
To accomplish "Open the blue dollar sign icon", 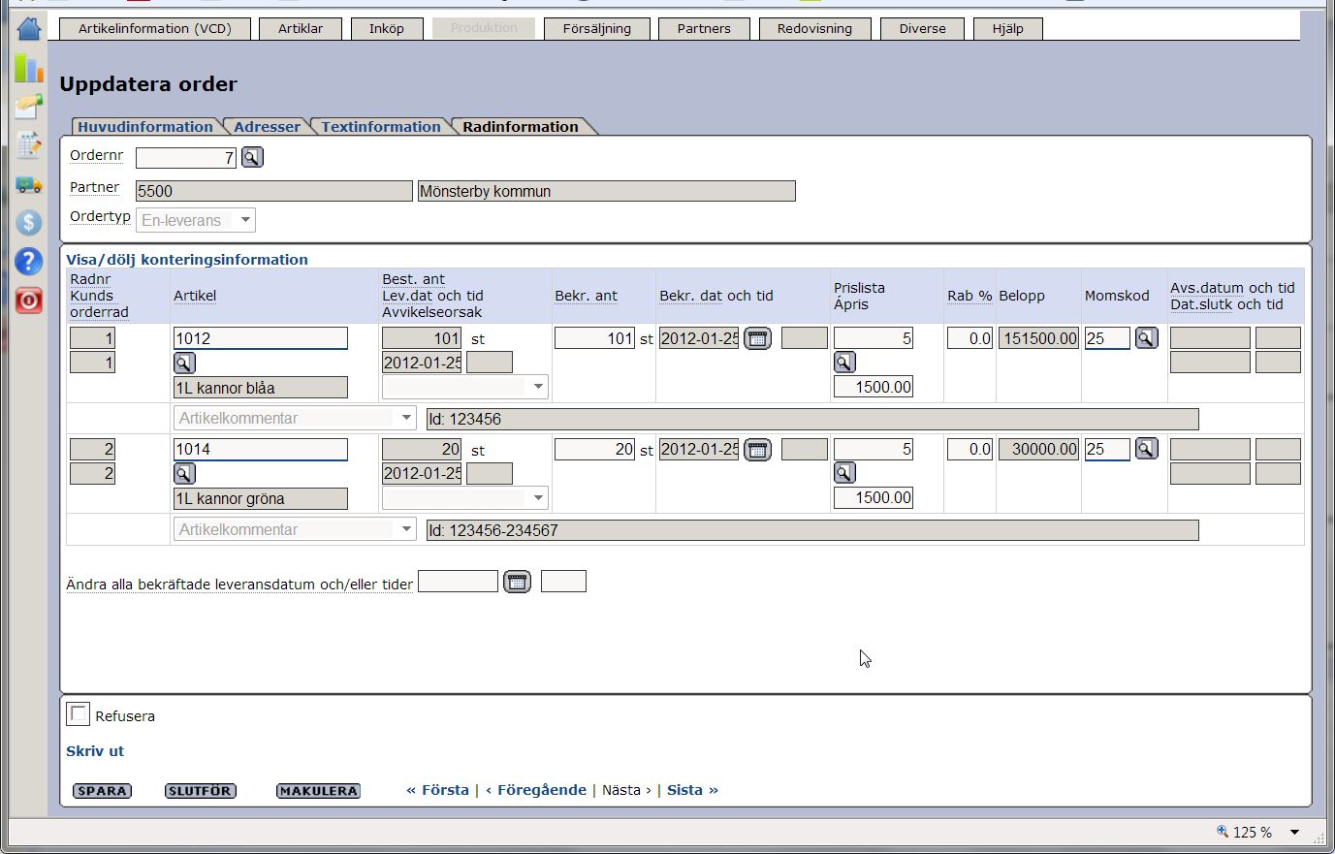I will [29, 223].
